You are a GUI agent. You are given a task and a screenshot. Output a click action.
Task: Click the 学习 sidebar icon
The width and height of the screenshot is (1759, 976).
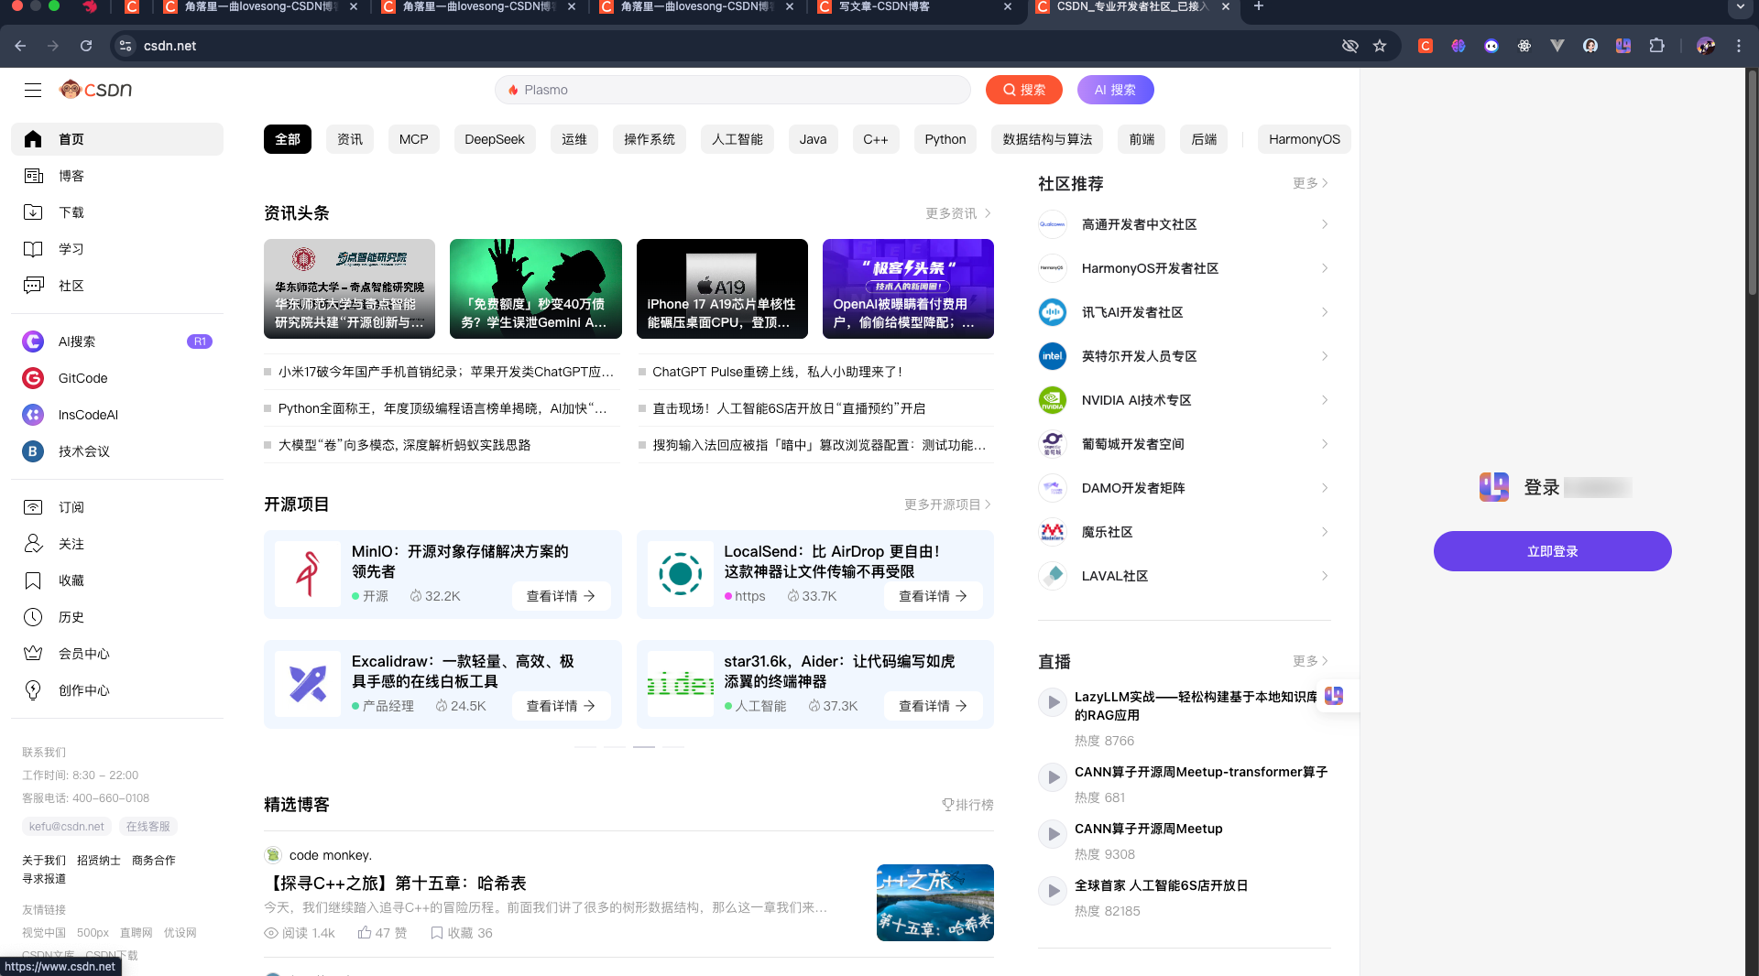(33, 249)
